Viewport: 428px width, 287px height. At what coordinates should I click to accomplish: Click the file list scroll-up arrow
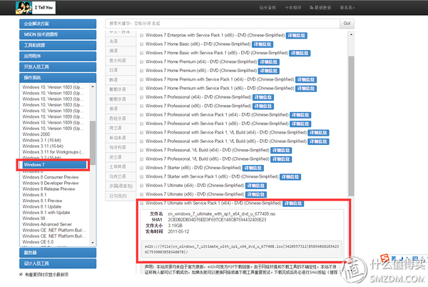coord(351,35)
